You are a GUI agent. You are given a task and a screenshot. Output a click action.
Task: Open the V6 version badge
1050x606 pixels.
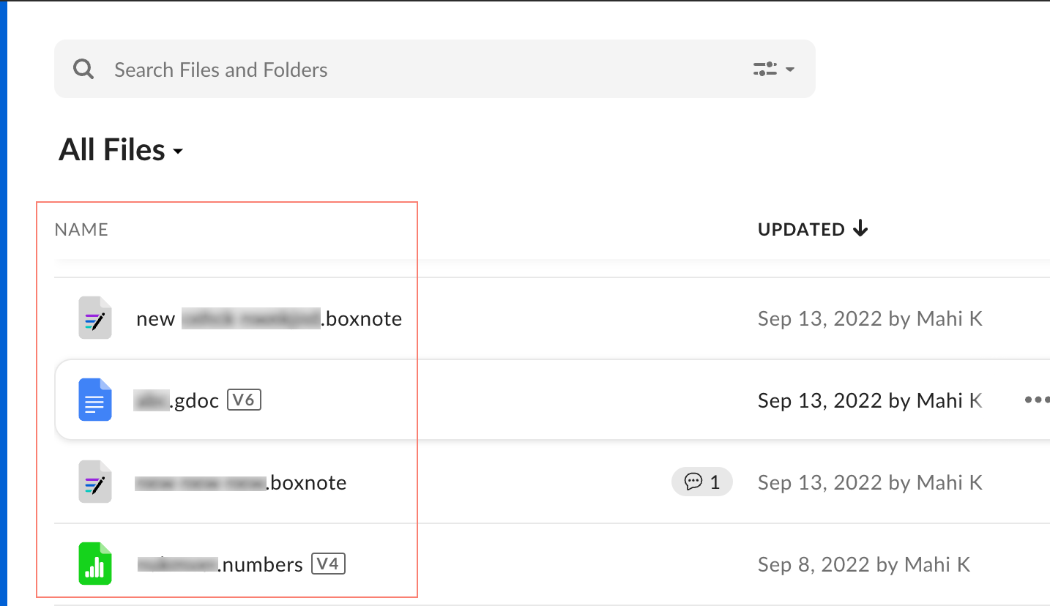tap(244, 400)
